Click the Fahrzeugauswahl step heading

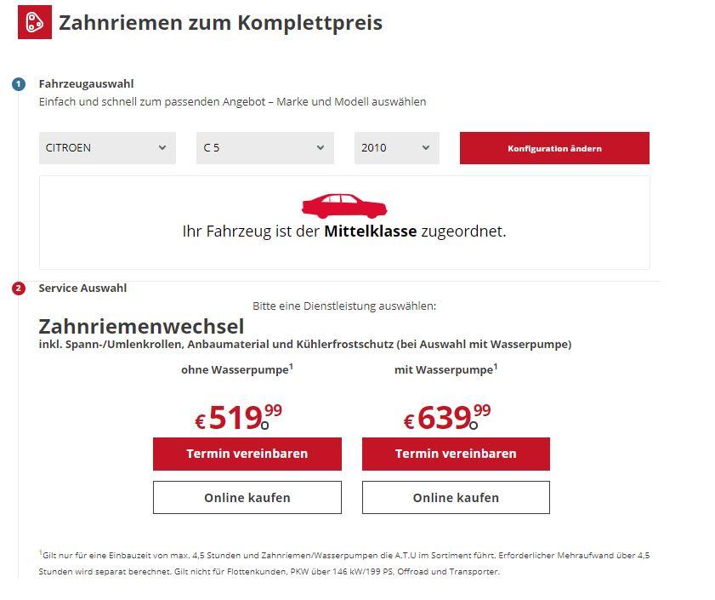tap(86, 84)
